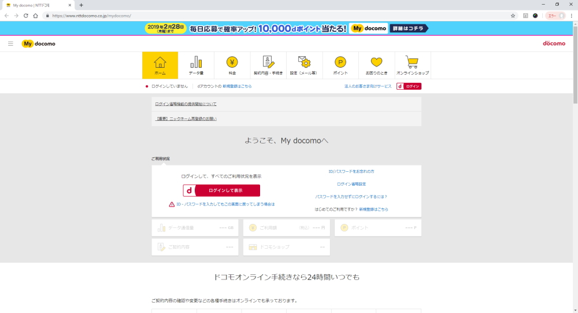Open the 契約内容・手続き document tab

268,65
